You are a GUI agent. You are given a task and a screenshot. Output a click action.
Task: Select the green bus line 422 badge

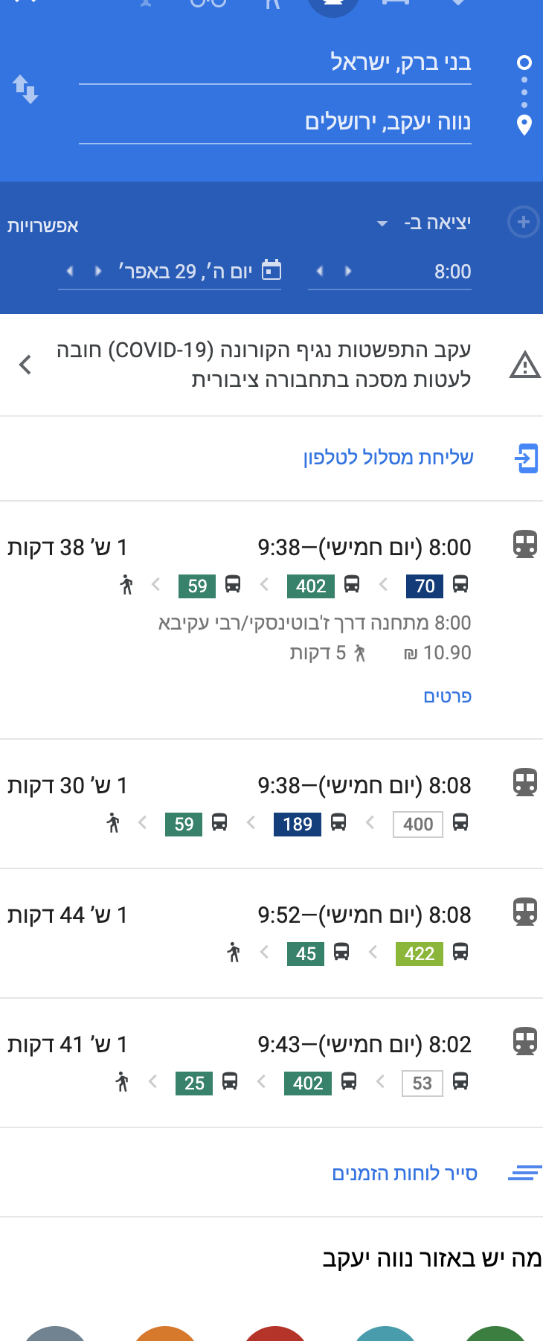coord(419,953)
